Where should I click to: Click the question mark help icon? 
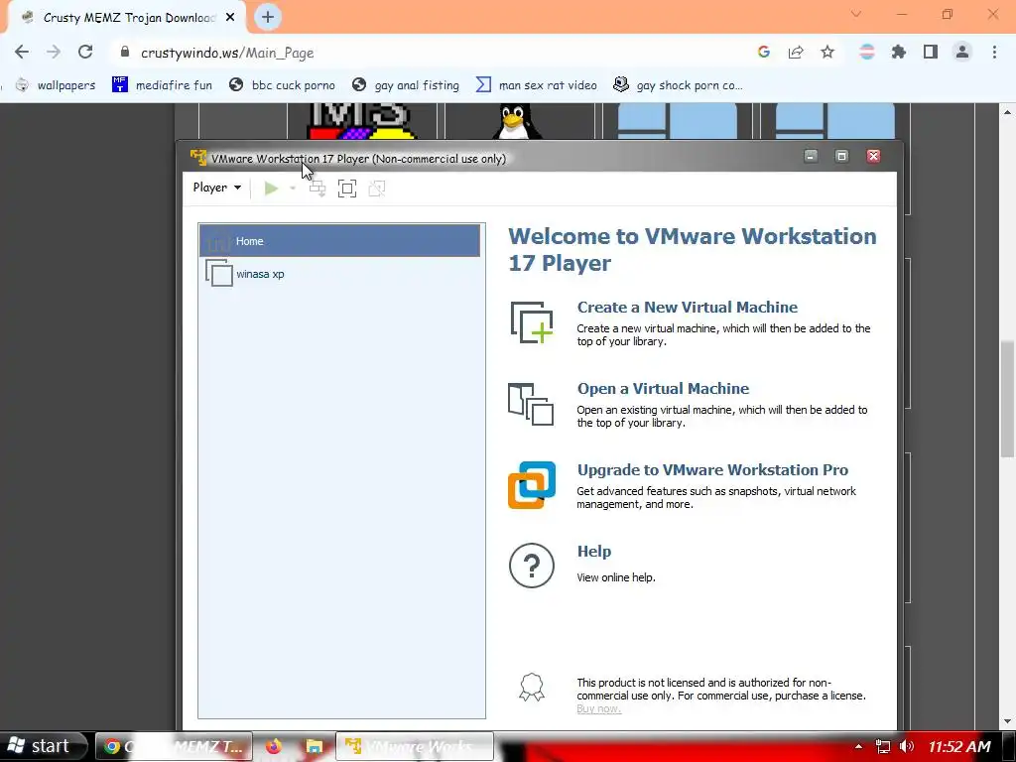click(x=532, y=566)
